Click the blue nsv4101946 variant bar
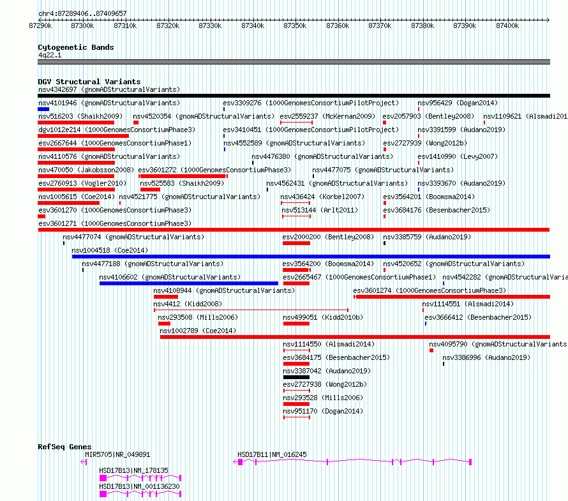Image resolution: width=568 pixels, height=501 pixels. (43, 109)
